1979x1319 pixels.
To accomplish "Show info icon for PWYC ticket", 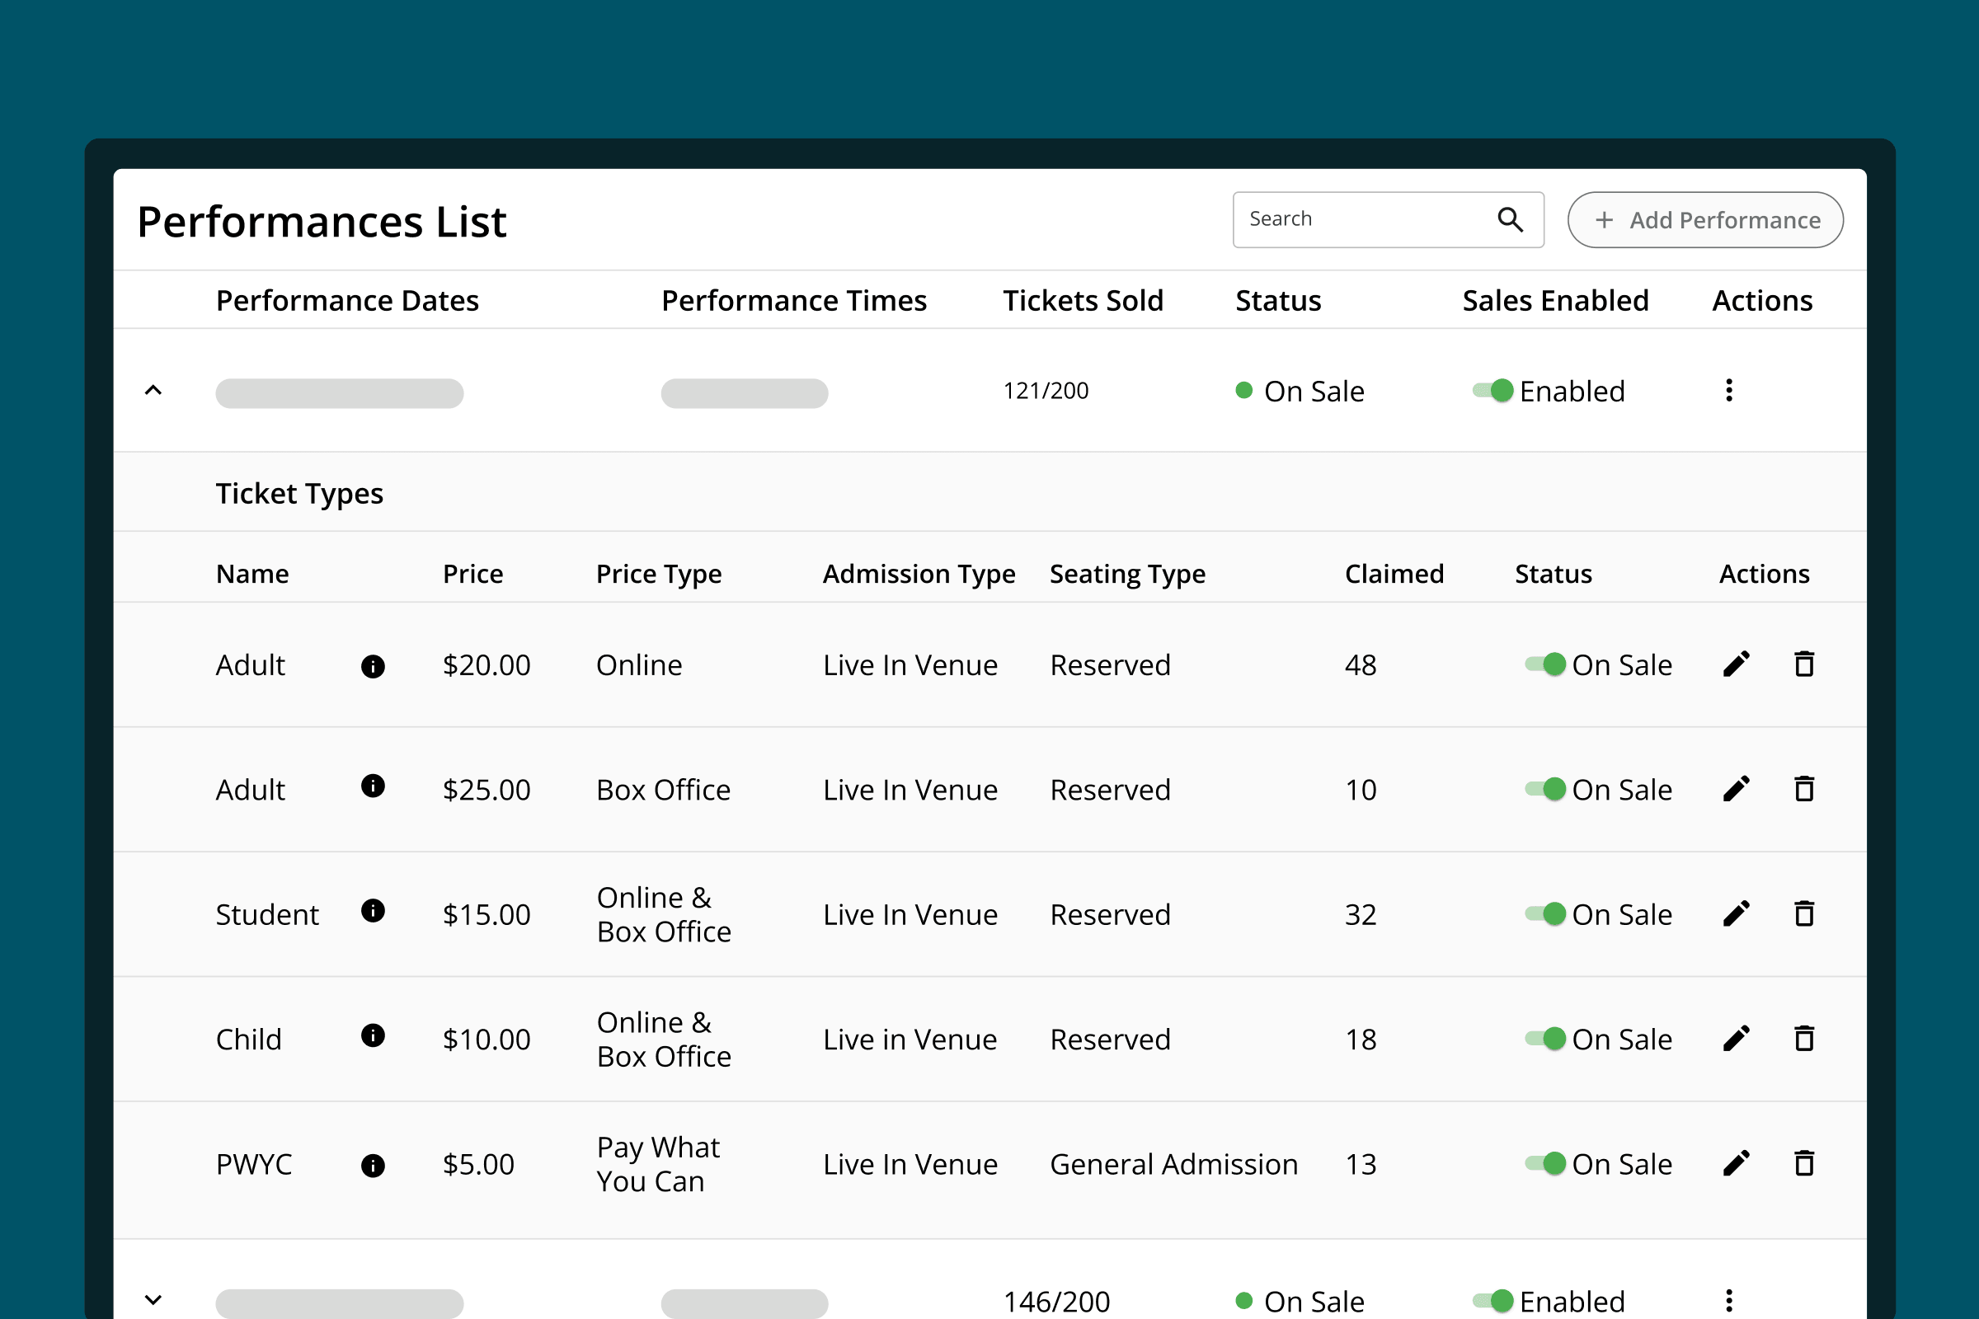I will (373, 1165).
